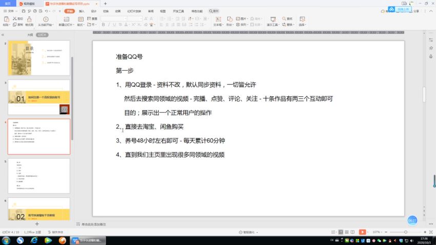Open the Transitions ribbon tab
This screenshot has height=245, width=436.
click(106, 11)
